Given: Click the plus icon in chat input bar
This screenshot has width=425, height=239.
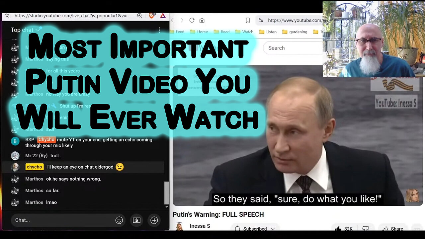Looking at the screenshot, I should (x=154, y=220).
